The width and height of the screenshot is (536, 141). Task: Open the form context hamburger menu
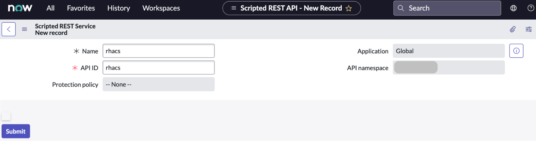[24, 29]
